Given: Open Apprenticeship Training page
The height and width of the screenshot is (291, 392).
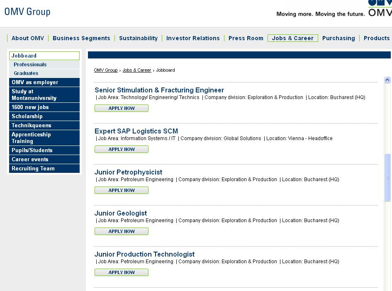Looking at the screenshot, I should click(x=44, y=138).
